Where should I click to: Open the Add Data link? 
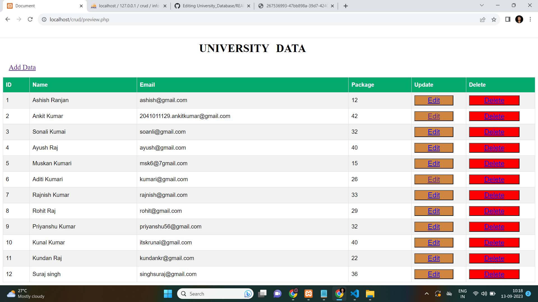coord(22,67)
